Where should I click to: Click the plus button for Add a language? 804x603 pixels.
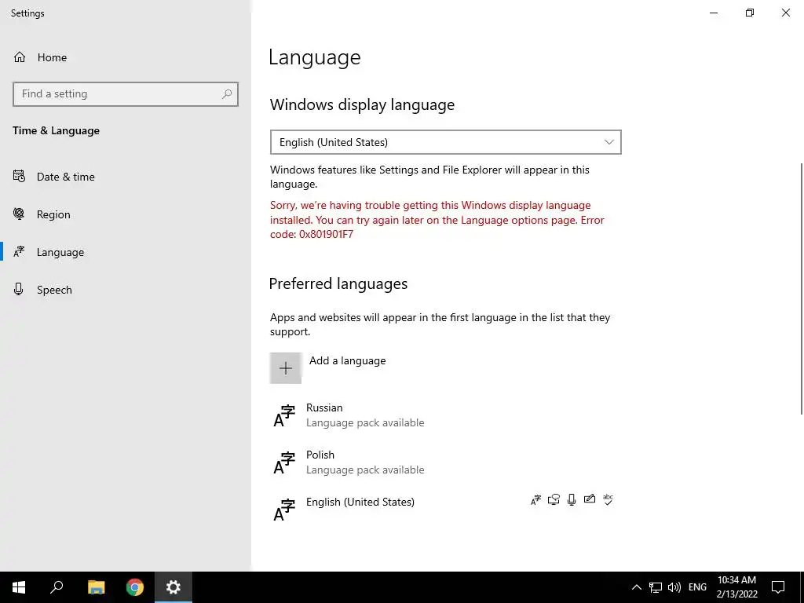point(286,367)
